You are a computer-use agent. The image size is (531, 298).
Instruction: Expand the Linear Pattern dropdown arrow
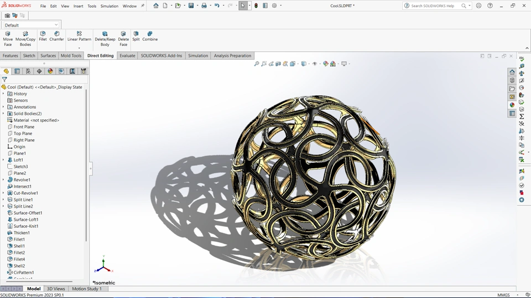pyautogui.click(x=79, y=48)
